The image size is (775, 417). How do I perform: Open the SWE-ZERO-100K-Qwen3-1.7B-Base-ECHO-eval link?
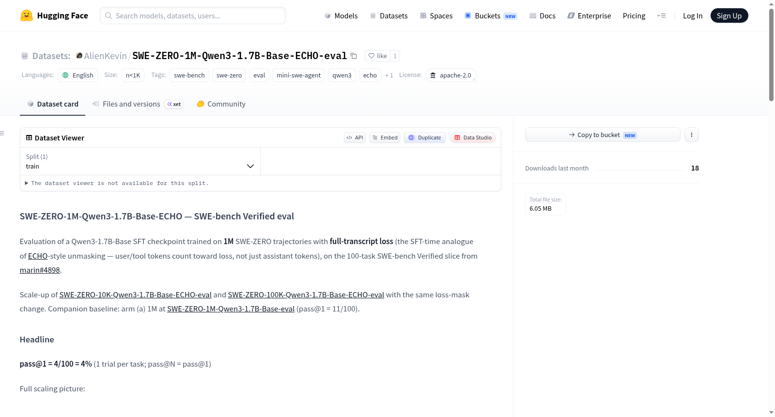click(x=306, y=294)
